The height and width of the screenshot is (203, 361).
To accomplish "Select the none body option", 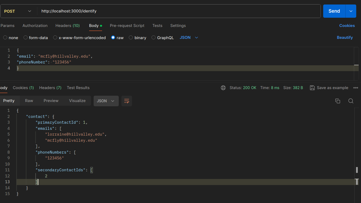I will pos(5,38).
